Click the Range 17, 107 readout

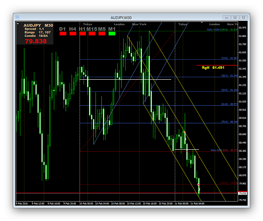click(x=37, y=32)
